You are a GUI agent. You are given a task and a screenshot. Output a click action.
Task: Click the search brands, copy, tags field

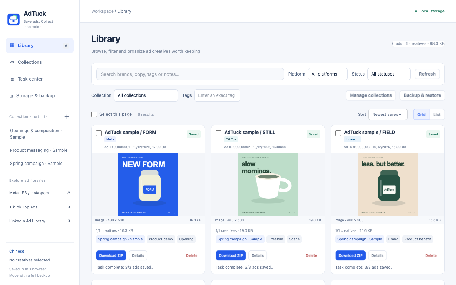tap(190, 74)
